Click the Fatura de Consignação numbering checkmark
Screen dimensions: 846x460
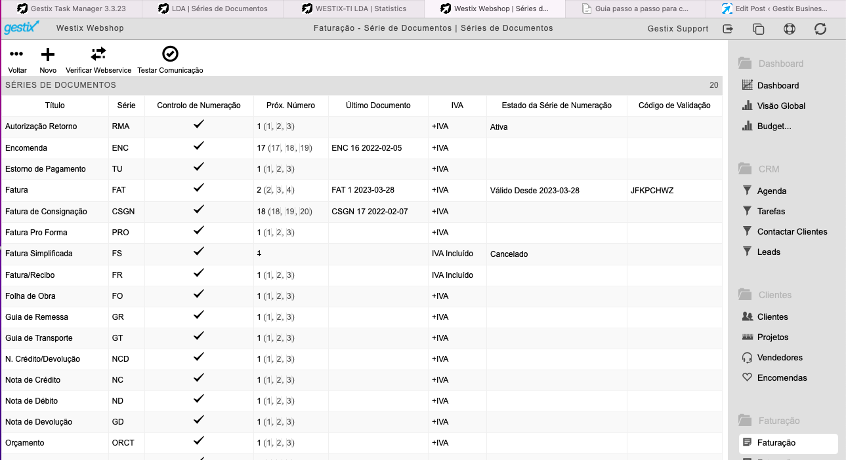tap(199, 209)
